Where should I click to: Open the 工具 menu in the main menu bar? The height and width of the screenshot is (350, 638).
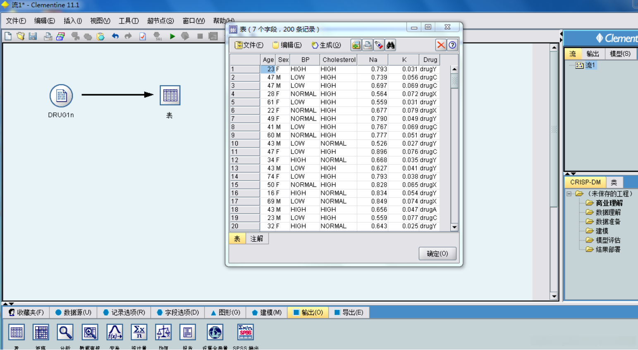129,21
